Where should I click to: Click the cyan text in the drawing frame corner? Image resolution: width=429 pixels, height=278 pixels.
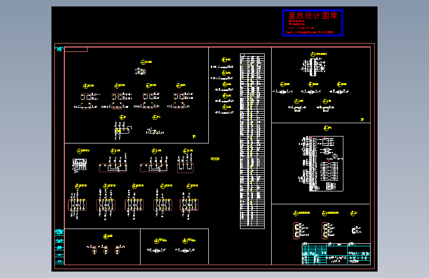59,49
